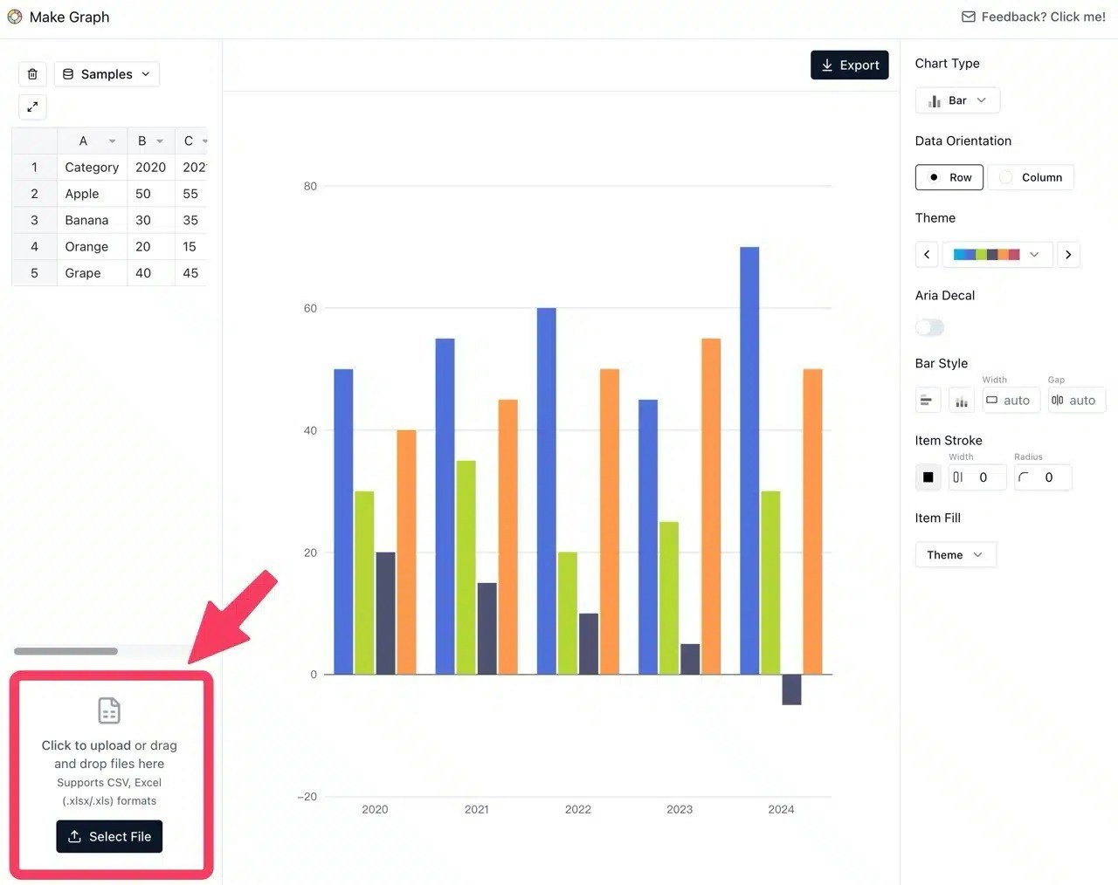The height and width of the screenshot is (885, 1118).
Task: Open column A header menu
Action: coord(112,141)
